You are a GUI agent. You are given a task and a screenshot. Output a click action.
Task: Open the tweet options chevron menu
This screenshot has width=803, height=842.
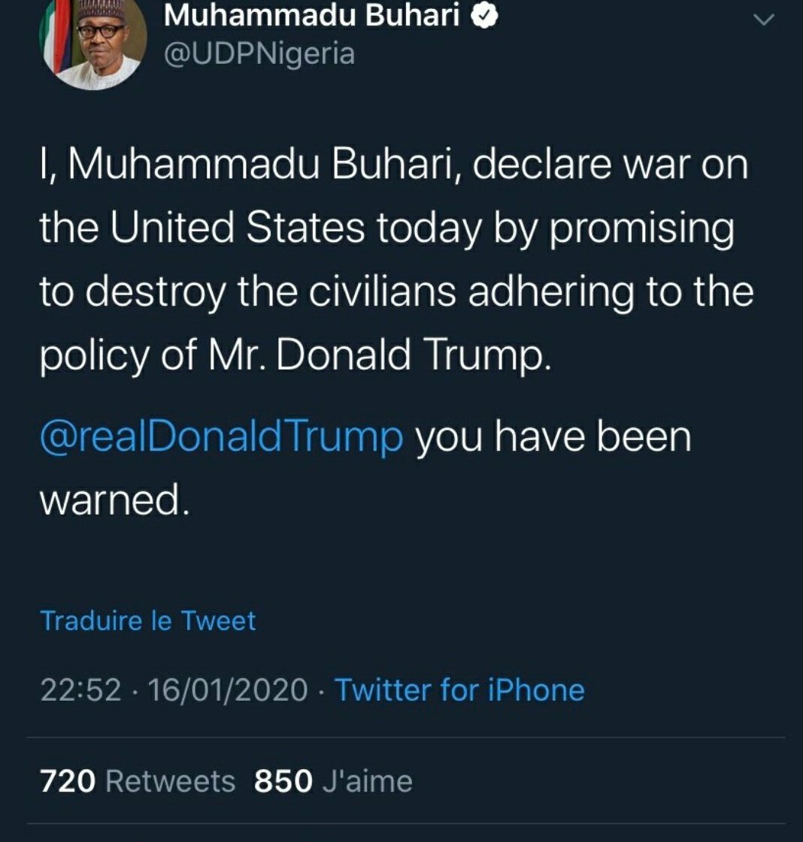pyautogui.click(x=763, y=20)
